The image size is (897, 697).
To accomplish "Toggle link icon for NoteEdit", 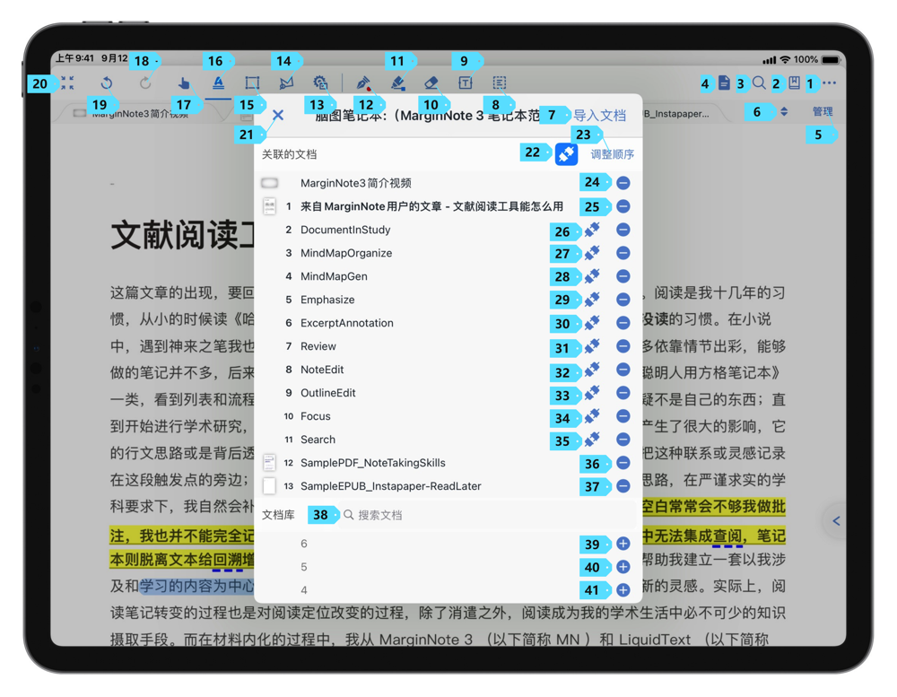I will click(592, 370).
